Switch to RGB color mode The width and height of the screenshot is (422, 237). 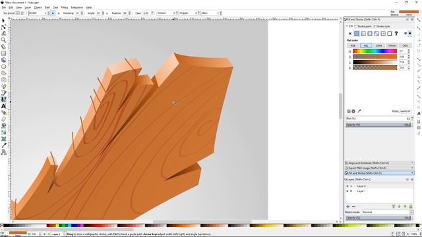(353, 45)
